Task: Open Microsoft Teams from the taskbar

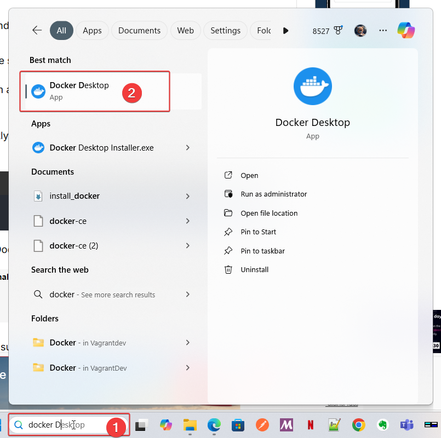Action: tap(406, 425)
